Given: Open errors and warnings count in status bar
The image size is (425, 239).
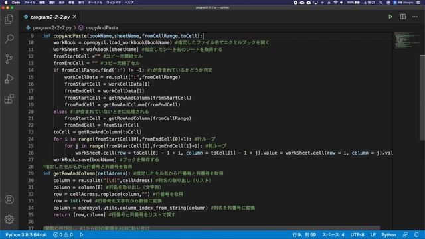Looking at the screenshot, I should [x=63, y=234].
